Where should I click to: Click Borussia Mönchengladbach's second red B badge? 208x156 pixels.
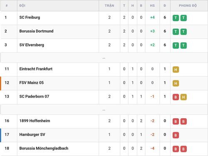[183, 149]
